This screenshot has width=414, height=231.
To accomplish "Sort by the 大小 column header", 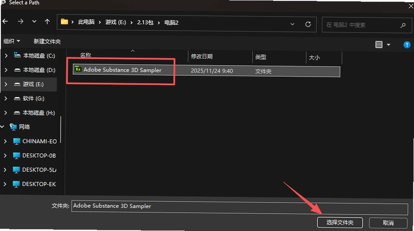I will pos(314,57).
